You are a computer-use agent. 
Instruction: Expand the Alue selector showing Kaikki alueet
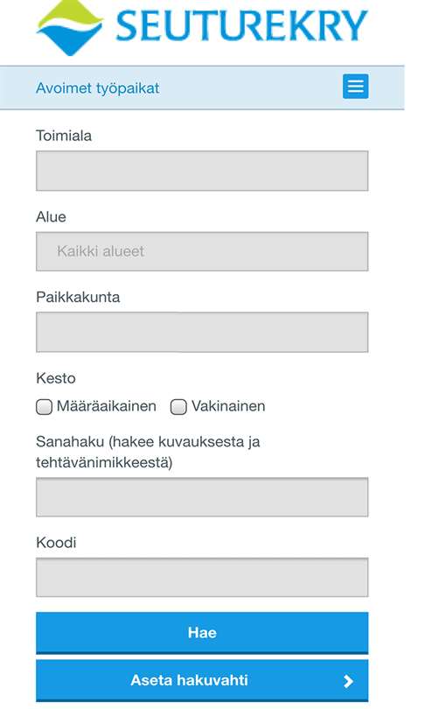point(202,251)
